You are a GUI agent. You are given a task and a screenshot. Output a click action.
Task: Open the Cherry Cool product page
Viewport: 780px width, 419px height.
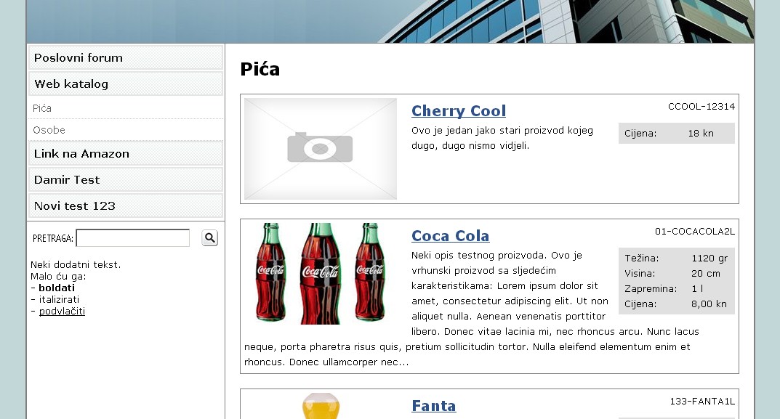pyautogui.click(x=458, y=110)
